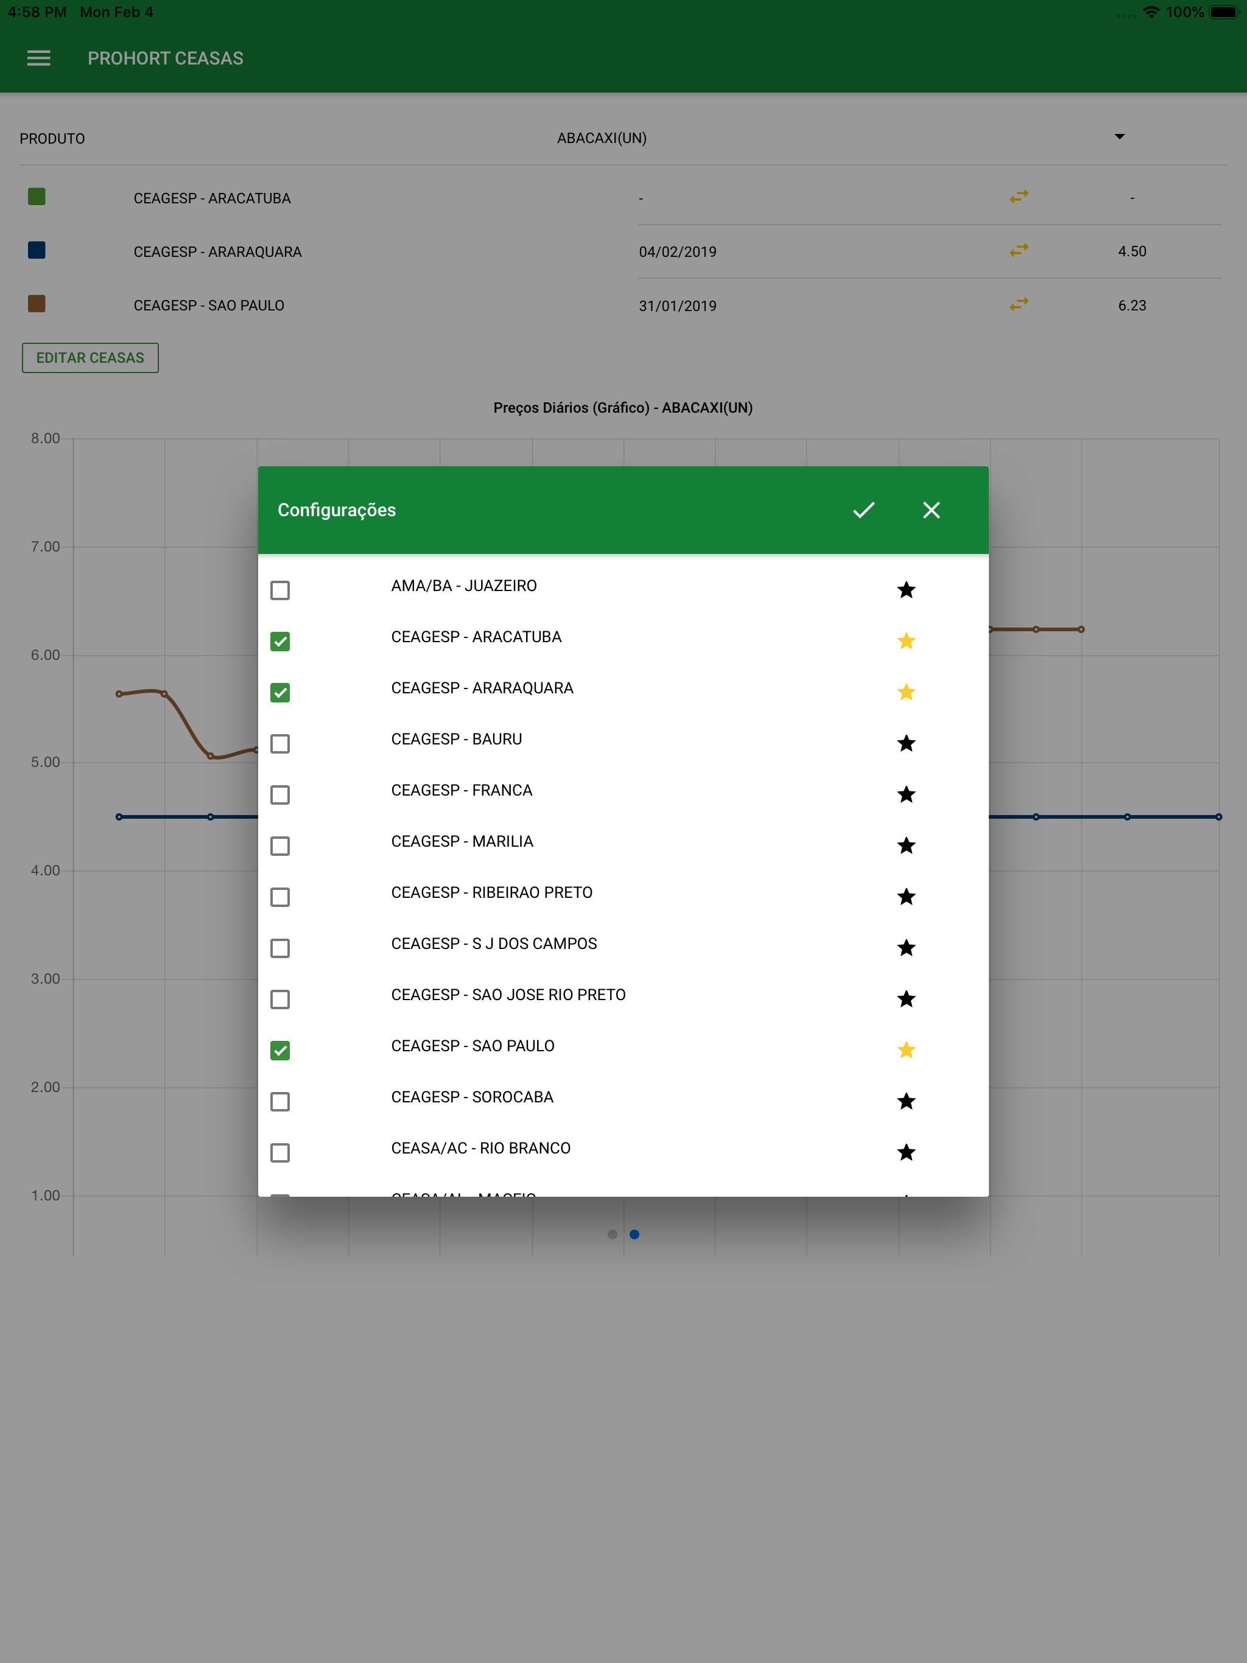Unfavorite CEAGESP - ARACATUBA yellow star
Image resolution: width=1247 pixels, height=1663 pixels.
pyautogui.click(x=905, y=642)
